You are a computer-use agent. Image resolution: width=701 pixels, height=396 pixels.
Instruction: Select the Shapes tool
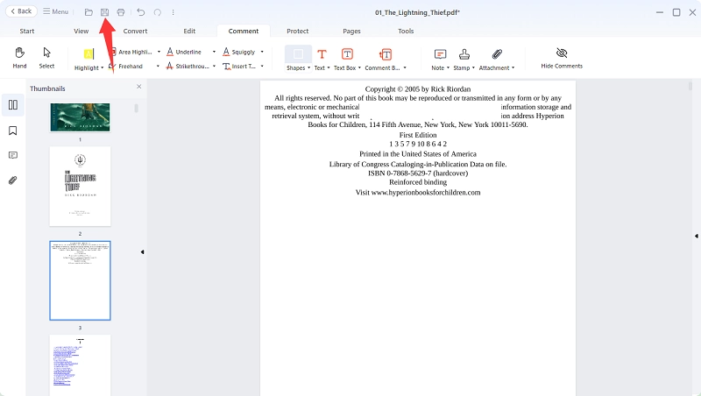298,54
